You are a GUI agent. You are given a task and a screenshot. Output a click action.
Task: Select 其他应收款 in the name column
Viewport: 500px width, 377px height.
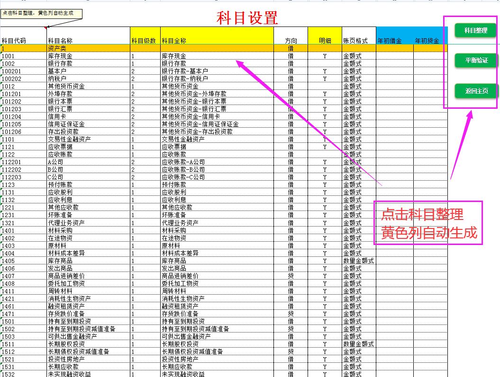pos(88,208)
